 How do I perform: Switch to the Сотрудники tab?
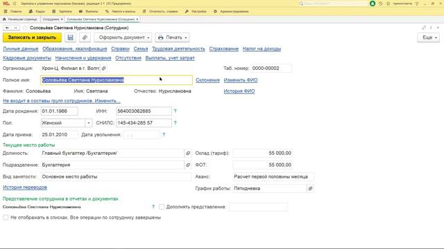(x=51, y=19)
